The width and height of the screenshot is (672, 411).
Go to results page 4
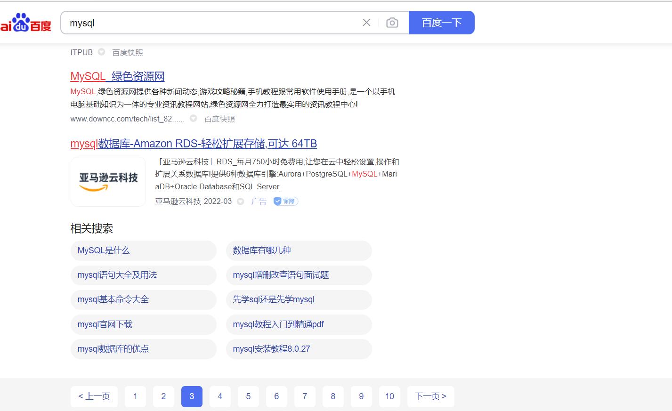pyautogui.click(x=220, y=396)
